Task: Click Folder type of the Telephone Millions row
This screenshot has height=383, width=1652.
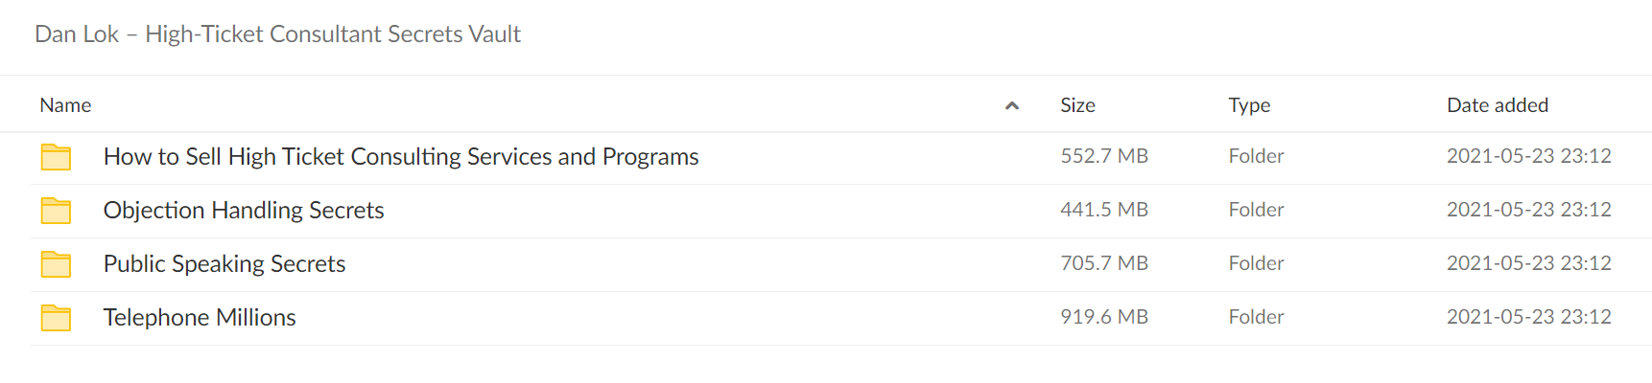Action: [1256, 317]
